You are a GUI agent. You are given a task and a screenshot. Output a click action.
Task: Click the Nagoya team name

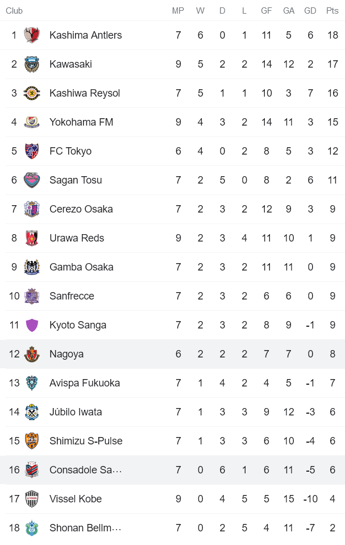coord(66,353)
